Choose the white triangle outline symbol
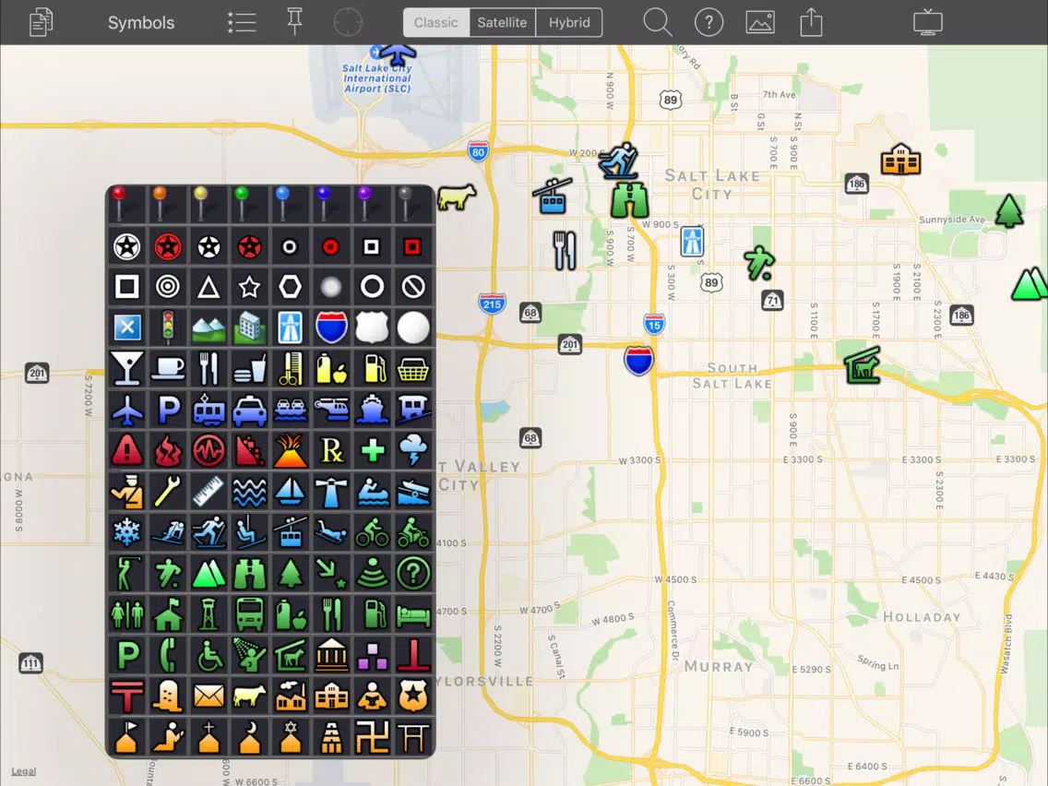1048x786 pixels. point(208,288)
